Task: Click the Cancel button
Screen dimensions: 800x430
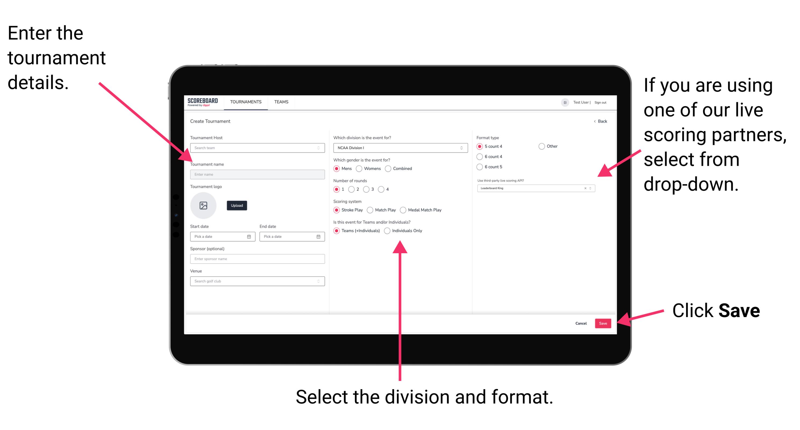Action: click(582, 322)
